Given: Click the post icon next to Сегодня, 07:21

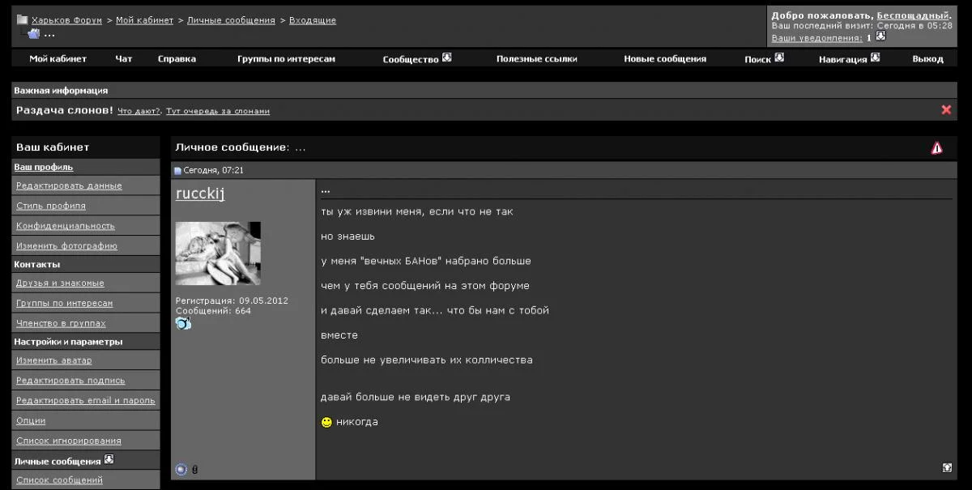Looking at the screenshot, I should tap(178, 171).
